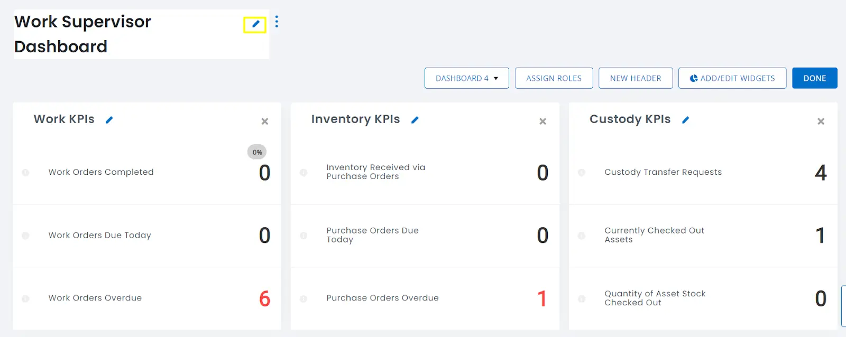
Task: Click the Work KPIs heading
Action: click(x=64, y=119)
